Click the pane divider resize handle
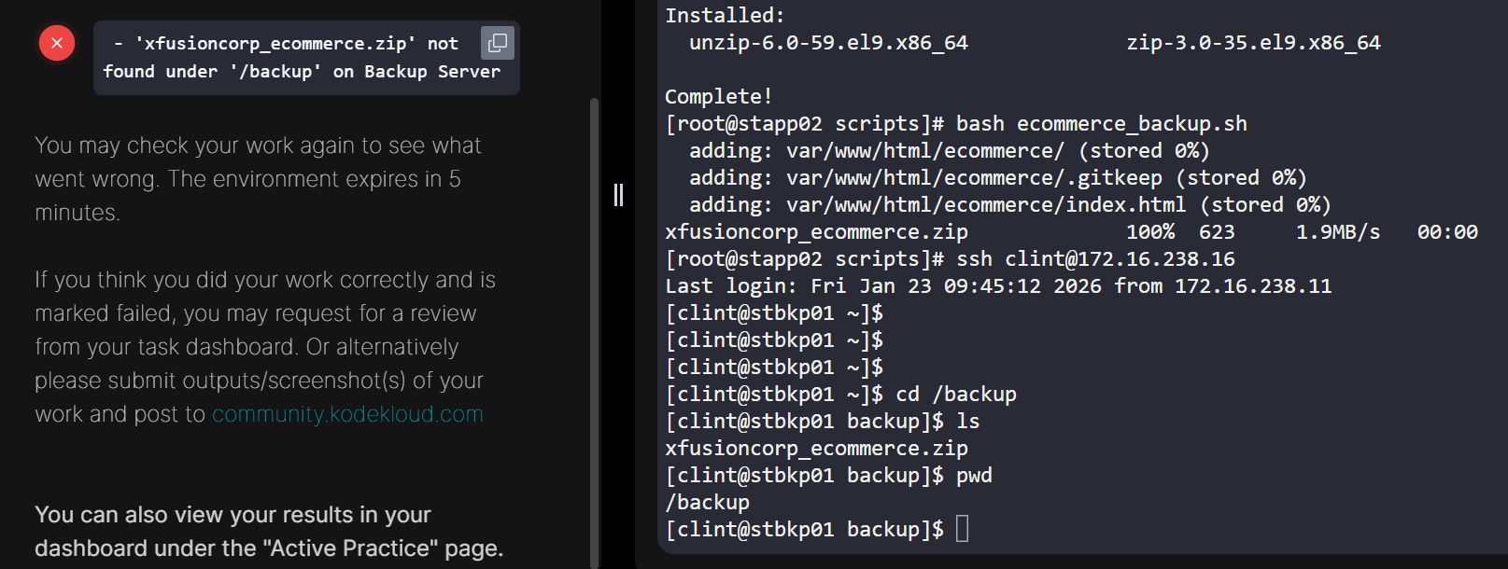Image resolution: width=1508 pixels, height=569 pixels. coord(618,195)
